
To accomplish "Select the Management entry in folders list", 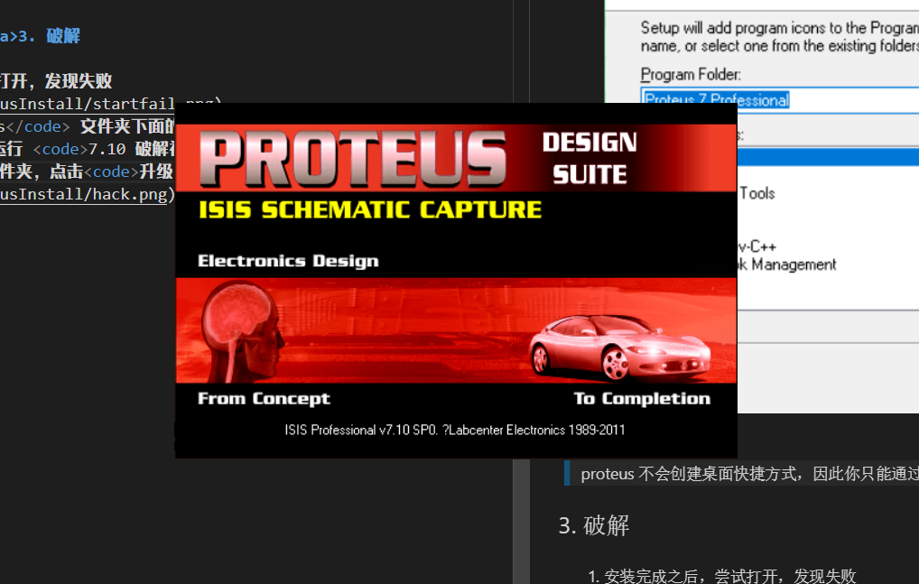I will tap(788, 264).
